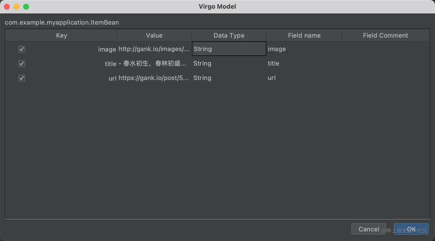Edit the url field name cell
435x241 pixels.
(x=304, y=78)
